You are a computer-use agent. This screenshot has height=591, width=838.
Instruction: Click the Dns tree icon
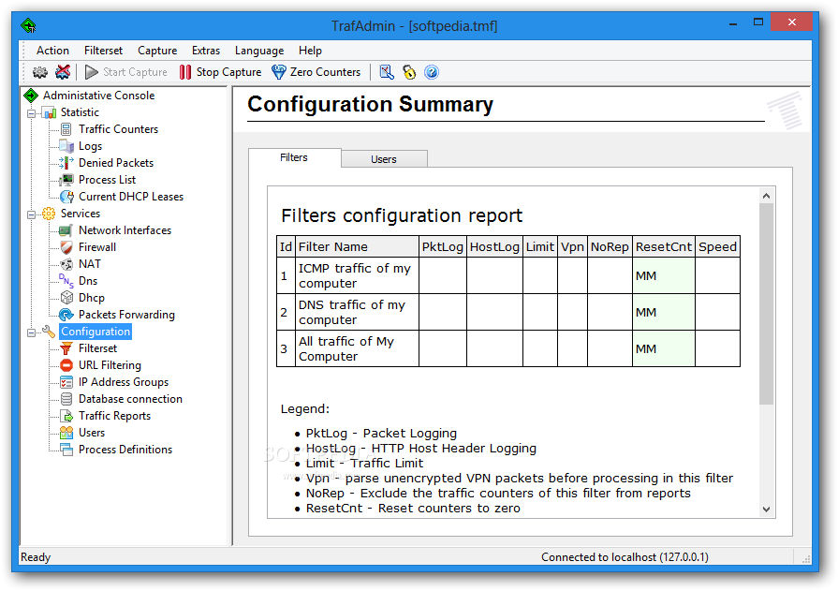66,281
